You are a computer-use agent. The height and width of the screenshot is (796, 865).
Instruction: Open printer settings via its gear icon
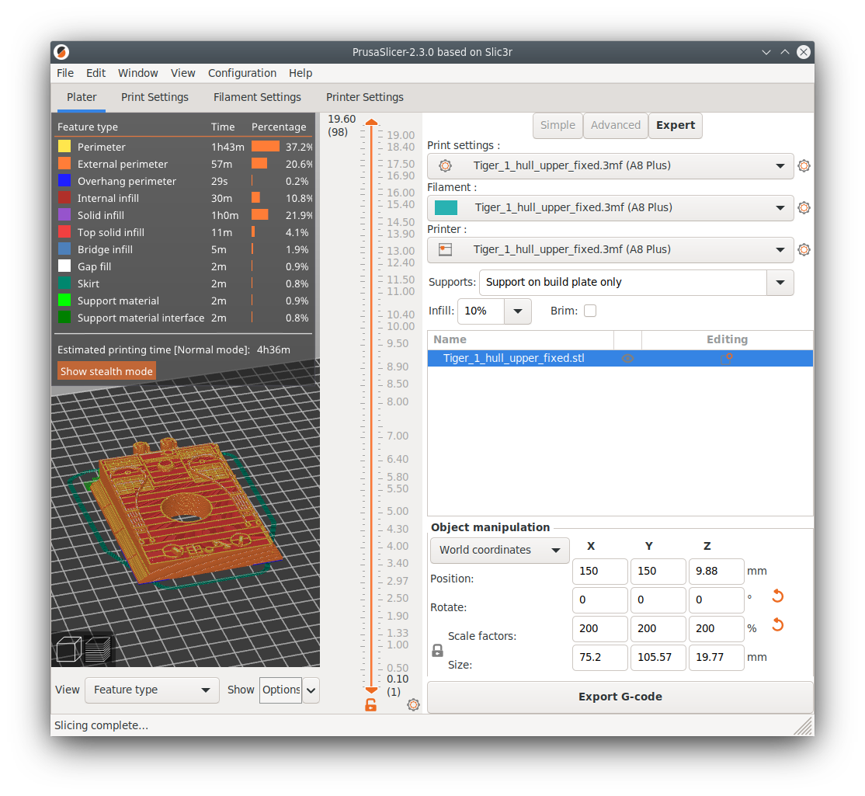click(804, 249)
